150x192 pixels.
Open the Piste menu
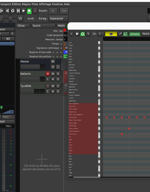(x=35, y=4)
